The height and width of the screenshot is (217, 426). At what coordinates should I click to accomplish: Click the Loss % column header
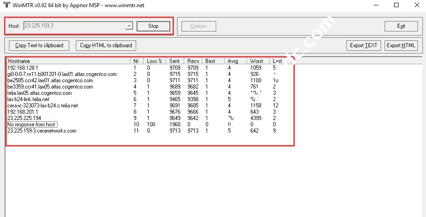point(155,61)
